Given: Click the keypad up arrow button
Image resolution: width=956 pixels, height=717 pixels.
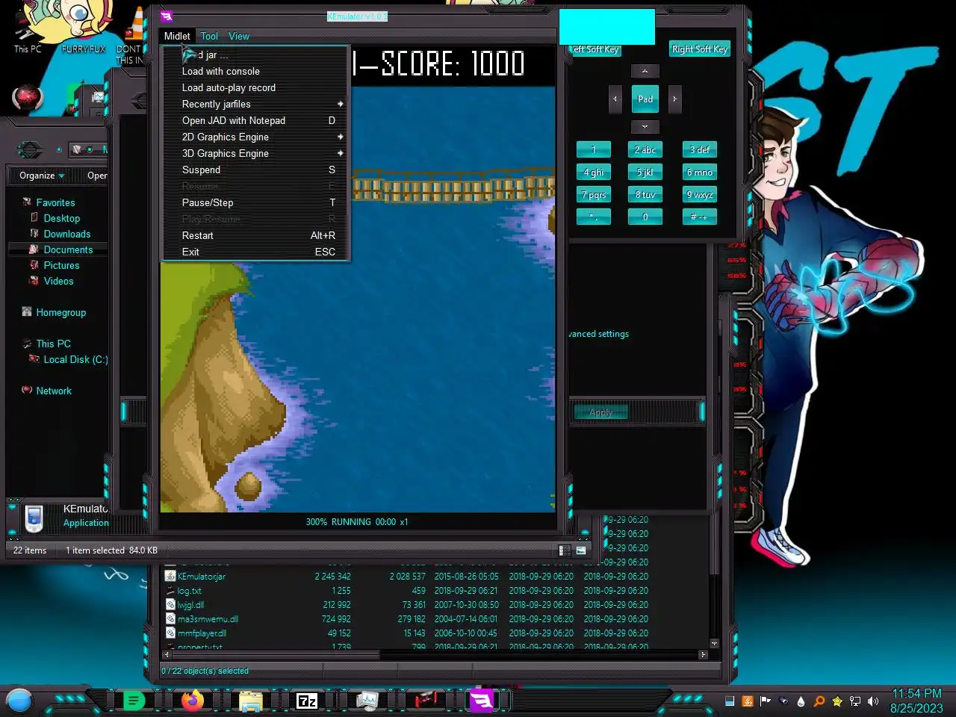Looking at the screenshot, I should tap(645, 71).
